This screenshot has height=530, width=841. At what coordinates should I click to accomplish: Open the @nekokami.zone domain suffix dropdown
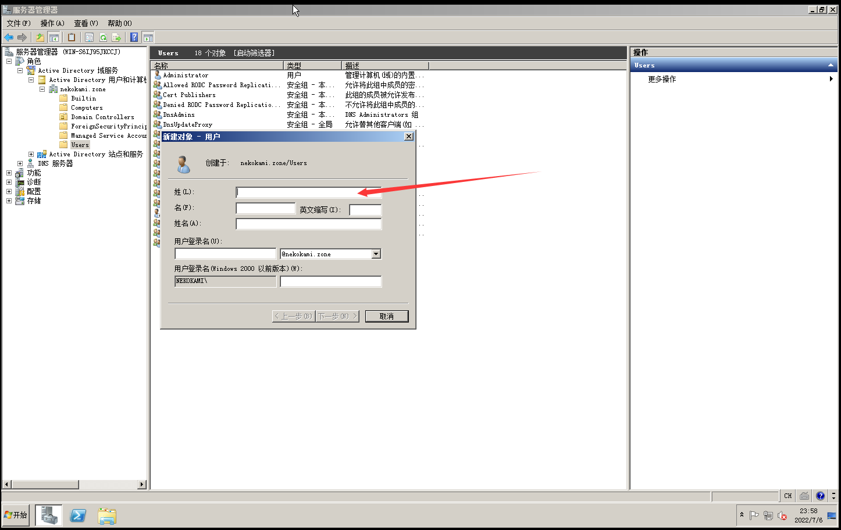pyautogui.click(x=376, y=254)
